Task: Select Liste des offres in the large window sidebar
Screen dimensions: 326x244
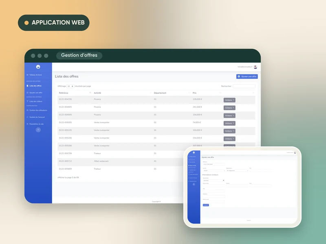Action: point(34,86)
